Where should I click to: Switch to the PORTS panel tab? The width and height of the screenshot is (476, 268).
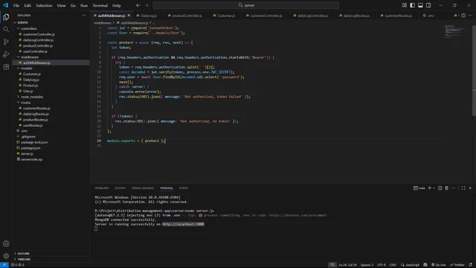point(183,188)
